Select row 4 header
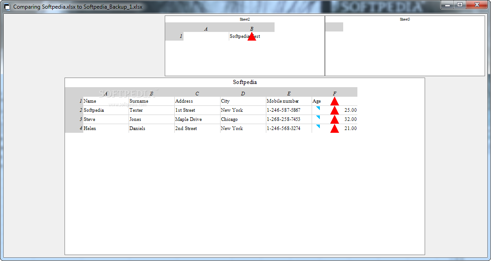491x261 pixels. click(x=74, y=128)
